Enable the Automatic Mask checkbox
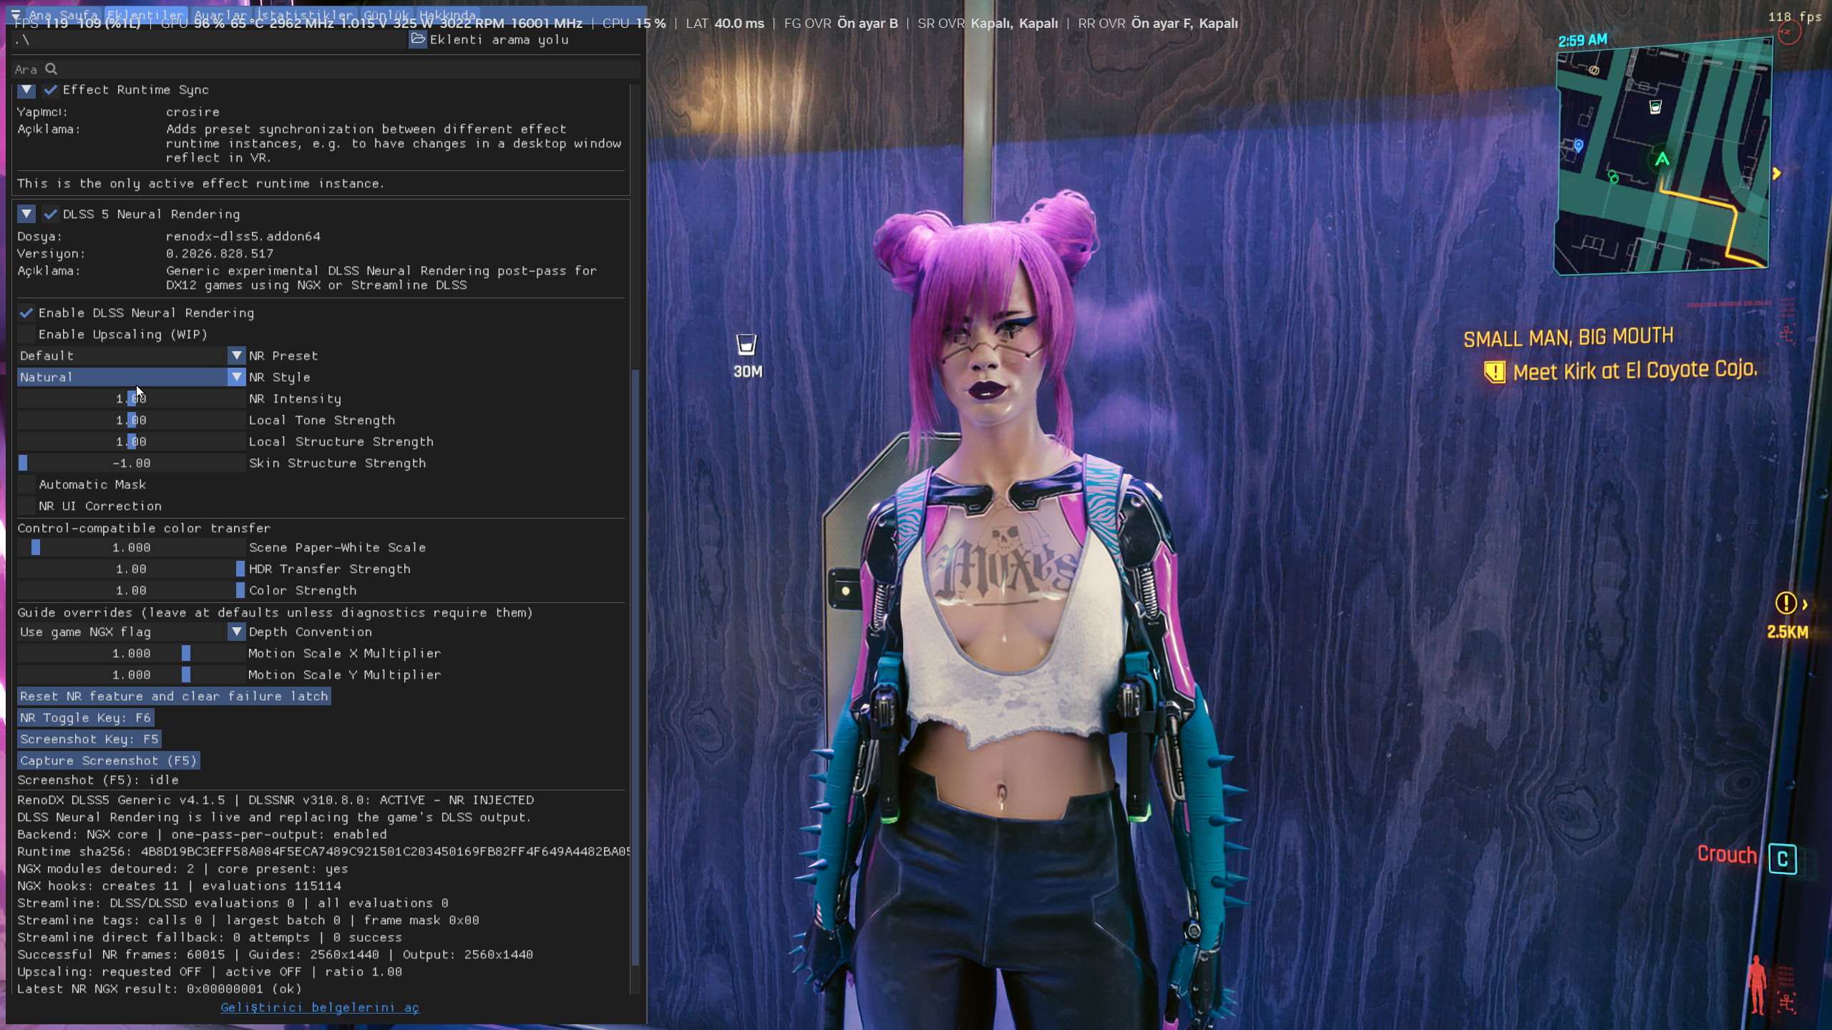This screenshot has width=1832, height=1030. pos(26,485)
